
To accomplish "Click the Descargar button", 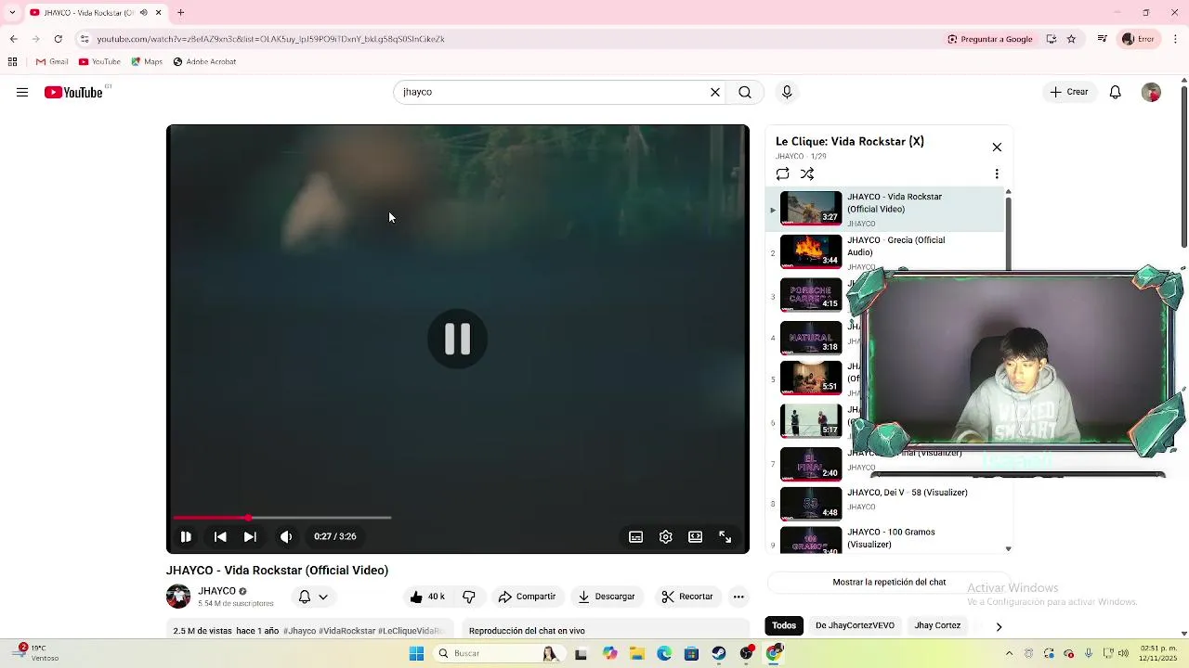I will (x=607, y=597).
